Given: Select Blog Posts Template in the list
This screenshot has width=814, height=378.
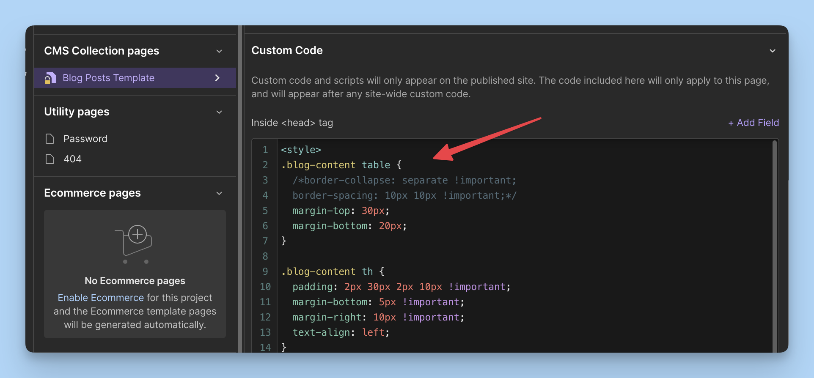Looking at the screenshot, I should [108, 78].
